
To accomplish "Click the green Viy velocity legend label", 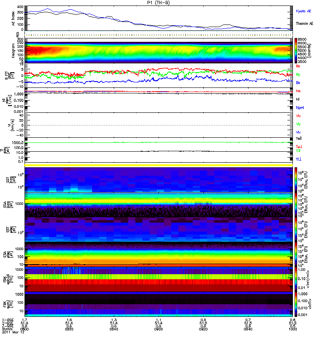I will point(298,124).
